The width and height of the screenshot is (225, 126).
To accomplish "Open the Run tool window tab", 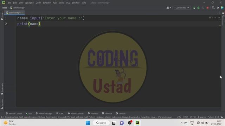I will tap(29, 113).
